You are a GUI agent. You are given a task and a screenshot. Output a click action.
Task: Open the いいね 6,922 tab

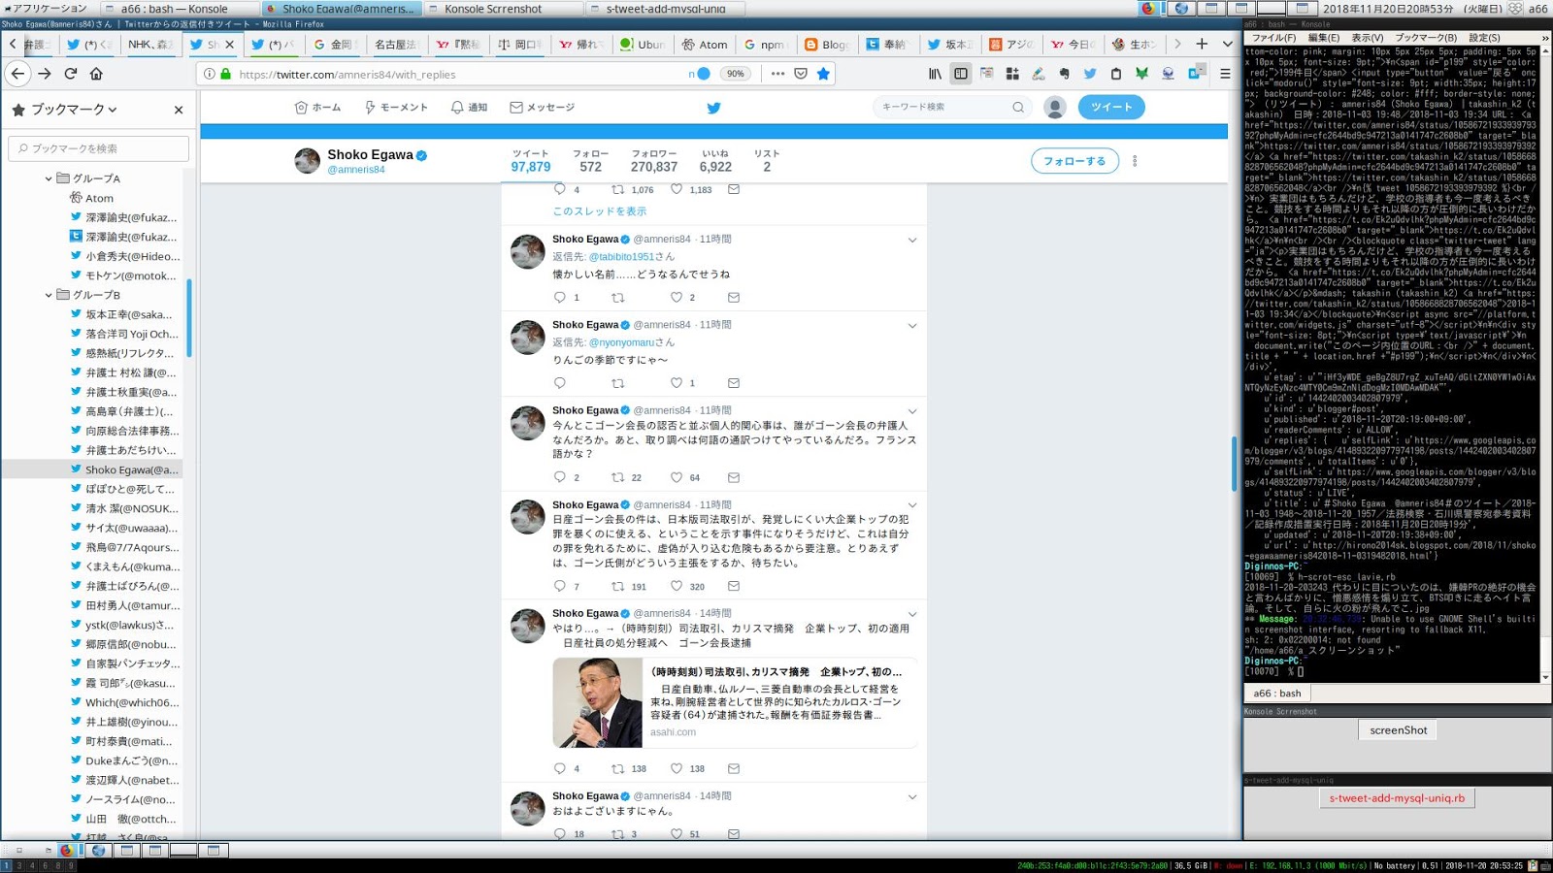(x=715, y=161)
